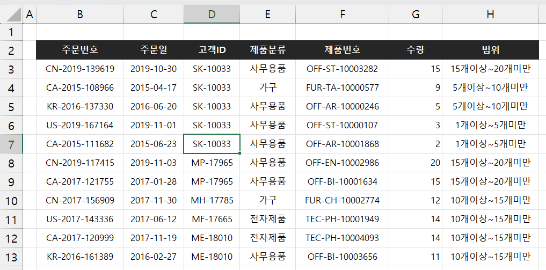Select product cell OFF-ST-10003282

[x=343, y=69]
